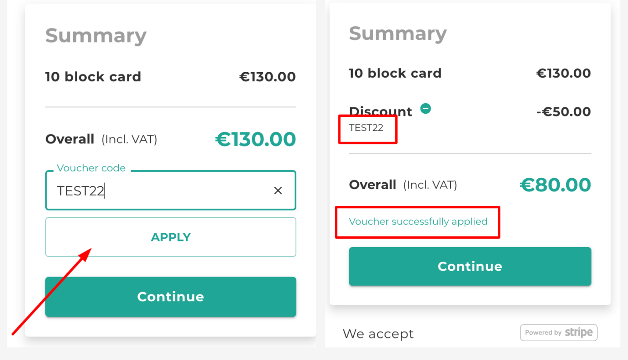Click the €80.00 overall total
The image size is (628, 360).
coord(555,185)
